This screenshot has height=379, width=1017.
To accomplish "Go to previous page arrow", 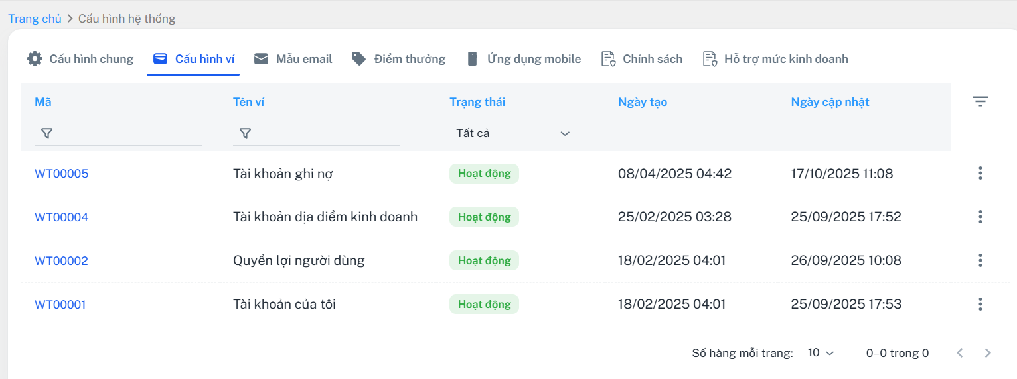I will click(x=959, y=353).
